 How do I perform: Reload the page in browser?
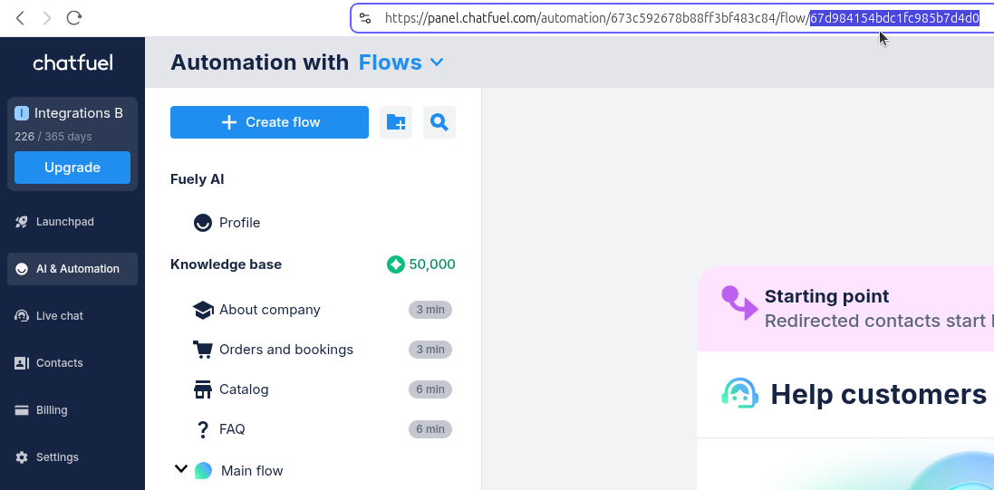[x=74, y=17]
